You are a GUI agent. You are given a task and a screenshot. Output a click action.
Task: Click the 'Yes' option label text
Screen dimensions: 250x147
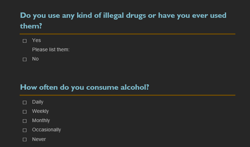[36, 40]
